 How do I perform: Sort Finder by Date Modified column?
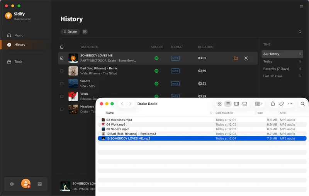[x=224, y=113]
